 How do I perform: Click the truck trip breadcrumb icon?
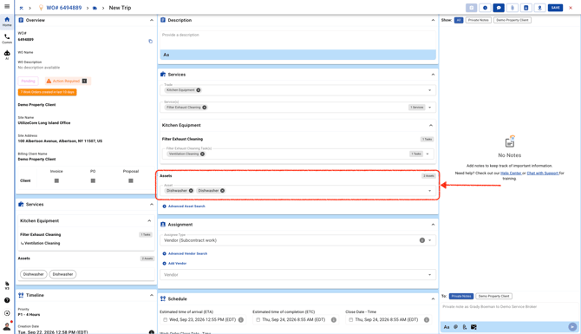95,8
